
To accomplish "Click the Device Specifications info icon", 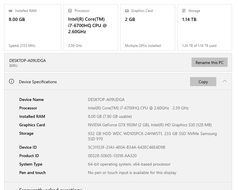I will [x=11, y=81].
